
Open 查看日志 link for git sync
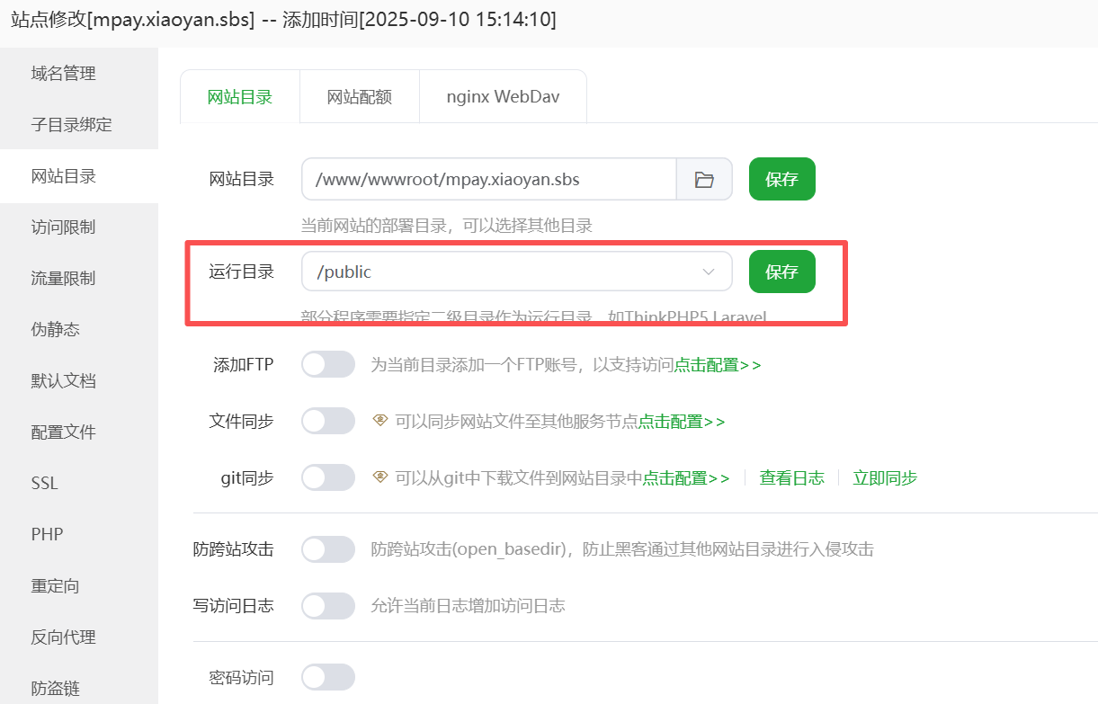tap(791, 478)
